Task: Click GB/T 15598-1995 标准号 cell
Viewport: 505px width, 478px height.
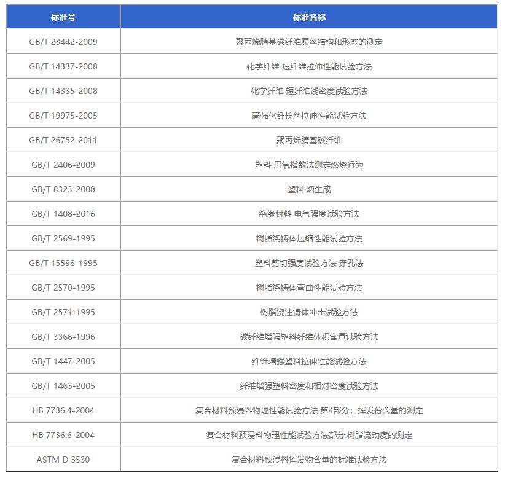Action: coord(63,263)
